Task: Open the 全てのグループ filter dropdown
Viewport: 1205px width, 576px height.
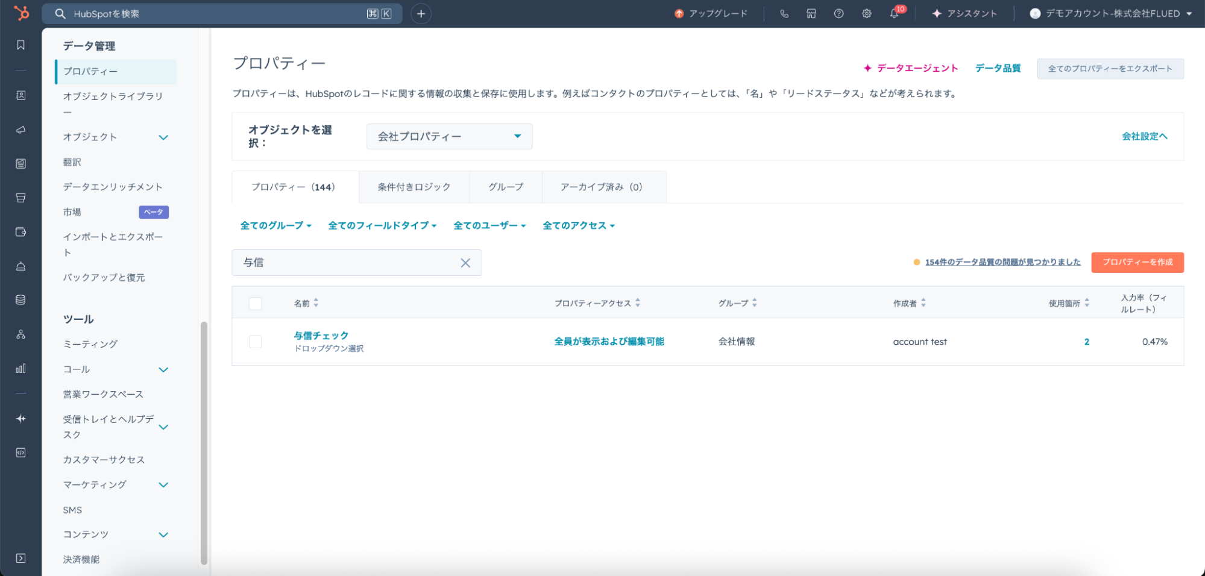Action: [x=275, y=225]
